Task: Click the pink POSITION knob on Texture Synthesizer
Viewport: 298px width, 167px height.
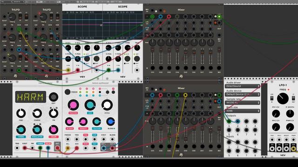Action: coord(73,105)
